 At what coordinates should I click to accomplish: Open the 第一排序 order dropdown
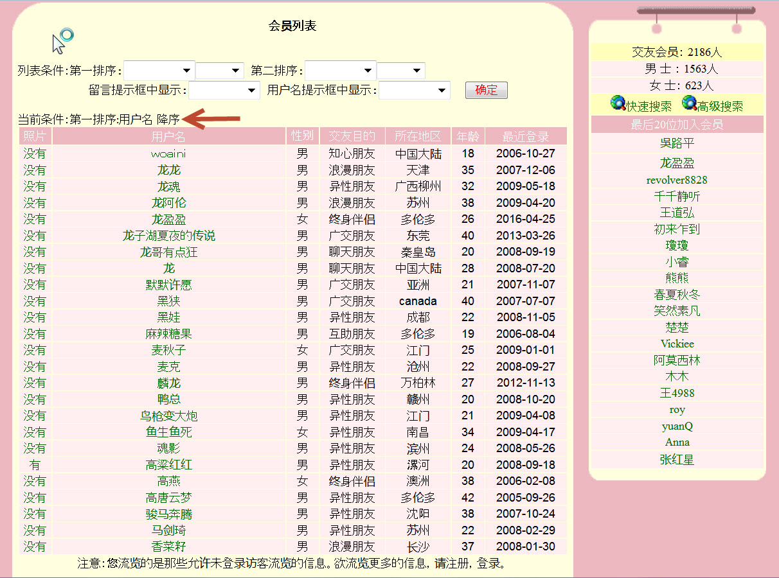(220, 71)
